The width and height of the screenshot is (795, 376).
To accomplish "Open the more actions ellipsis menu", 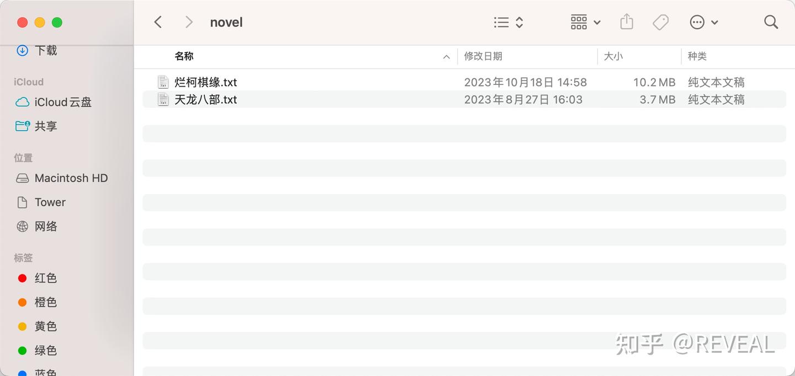I will click(x=703, y=22).
